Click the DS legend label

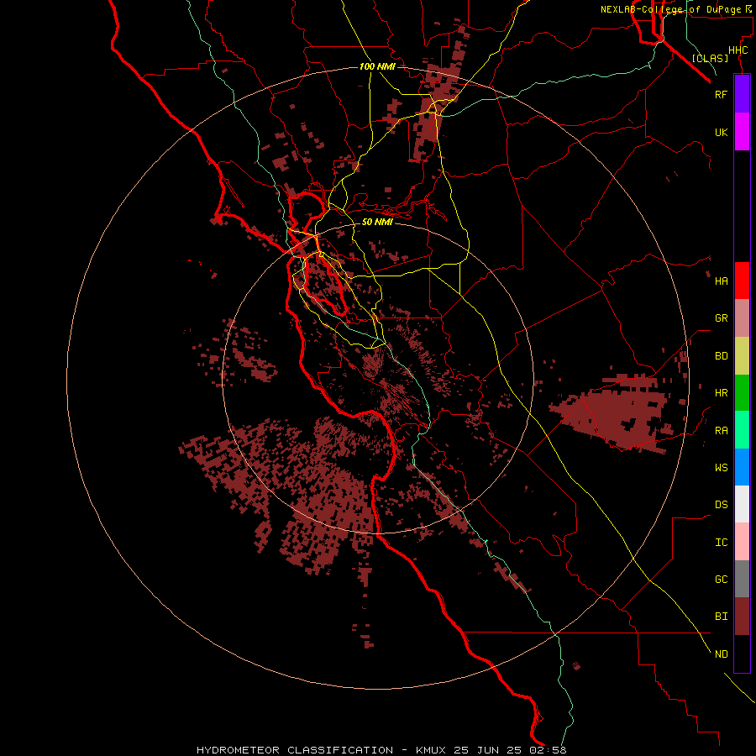[x=722, y=505]
